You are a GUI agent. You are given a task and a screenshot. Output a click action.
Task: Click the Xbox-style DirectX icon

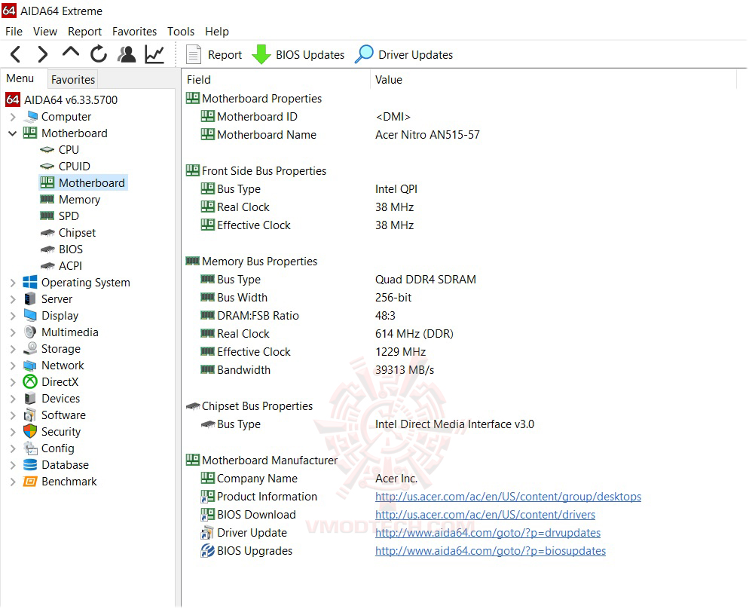click(30, 381)
